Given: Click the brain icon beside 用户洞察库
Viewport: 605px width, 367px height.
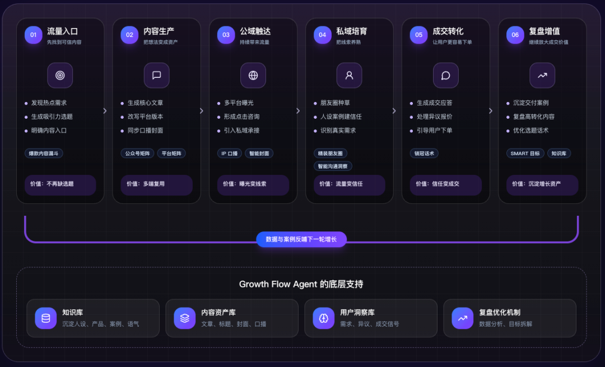Looking at the screenshot, I should [323, 318].
